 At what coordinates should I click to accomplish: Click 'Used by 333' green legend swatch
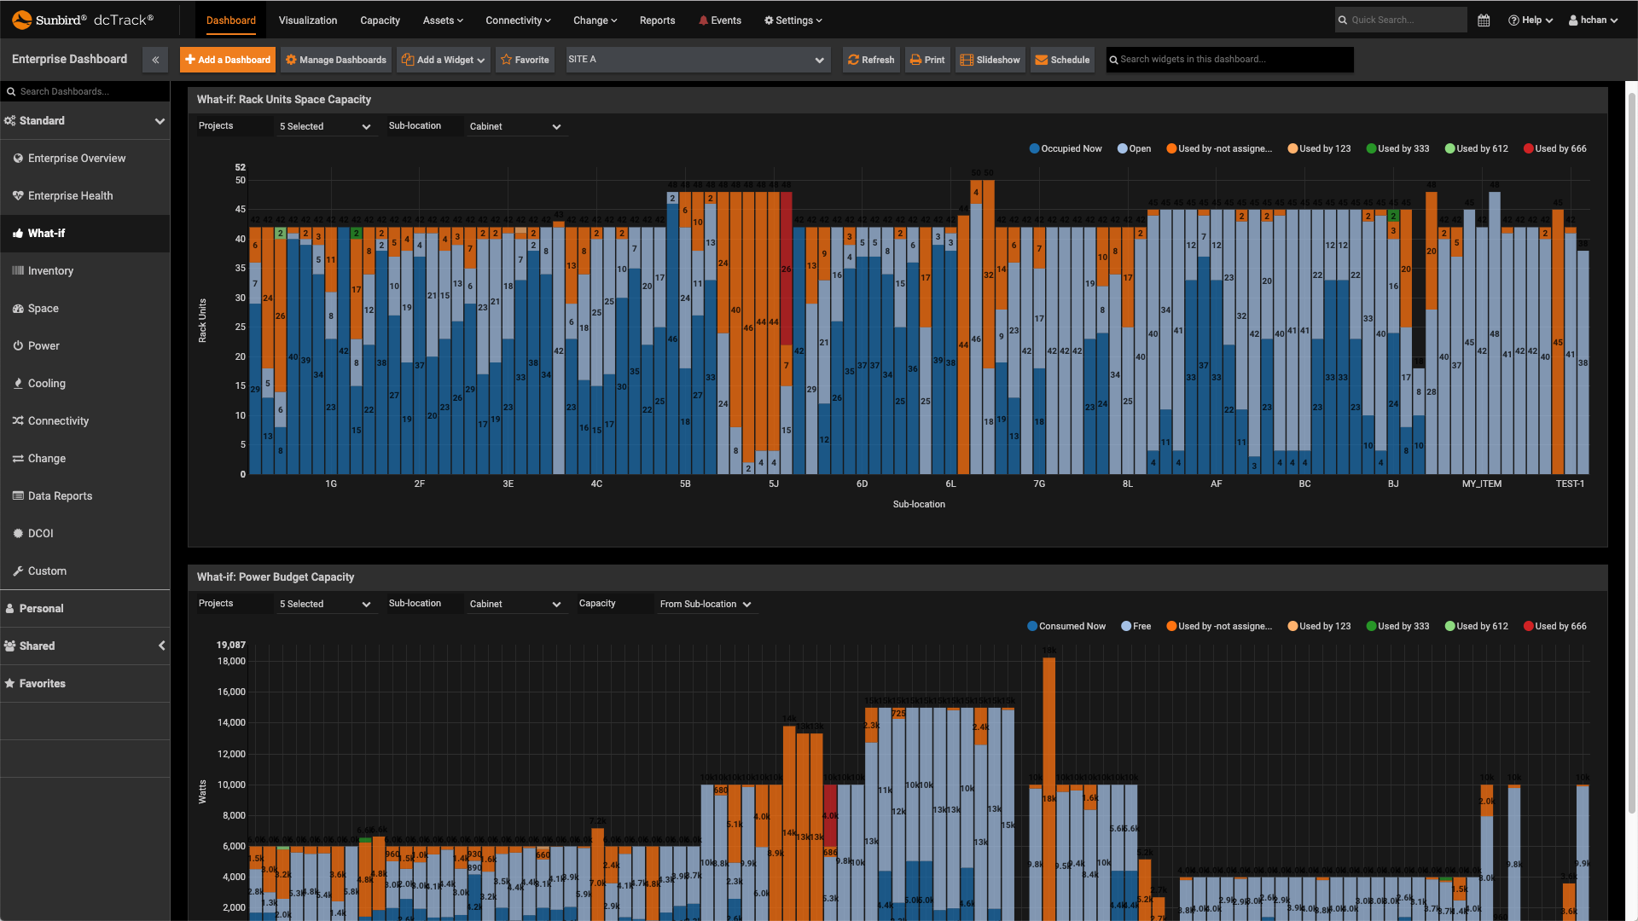[x=1371, y=148]
